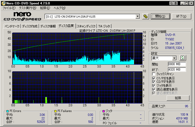
Task: Click the date value 15 Jun 2007
Action: [173, 43]
